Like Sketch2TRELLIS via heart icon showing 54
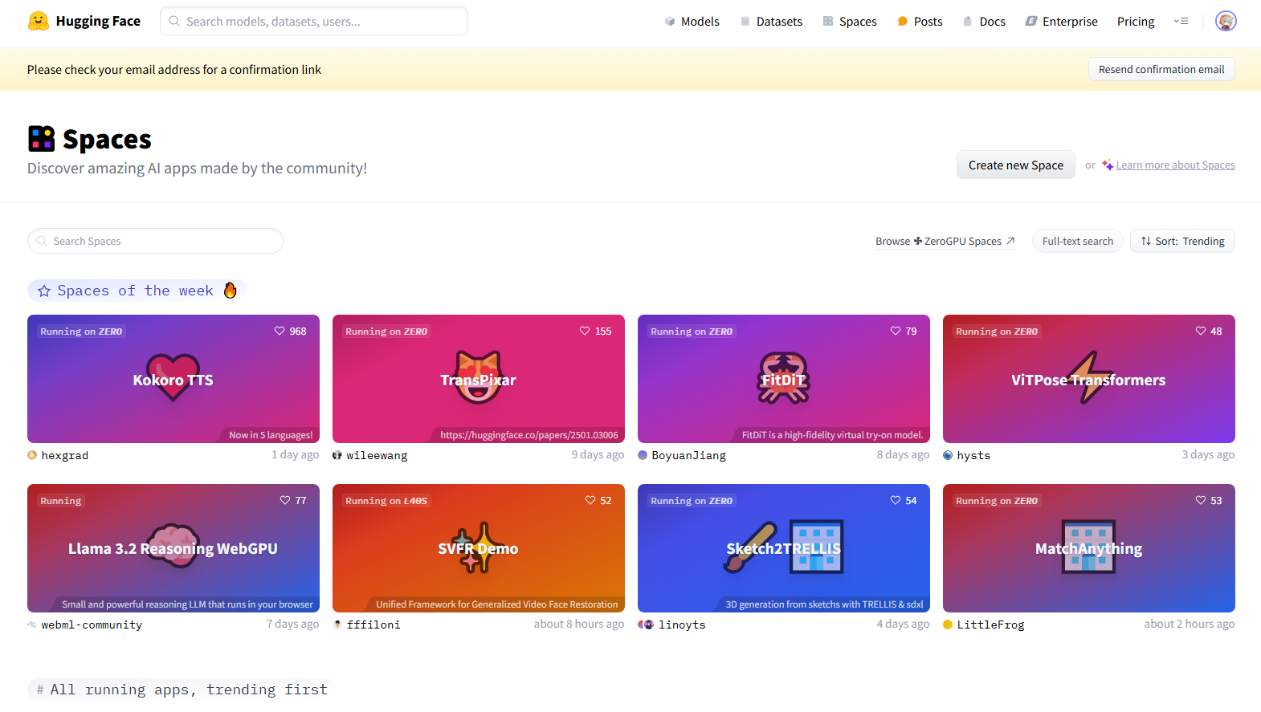The image size is (1261, 712). click(896, 500)
